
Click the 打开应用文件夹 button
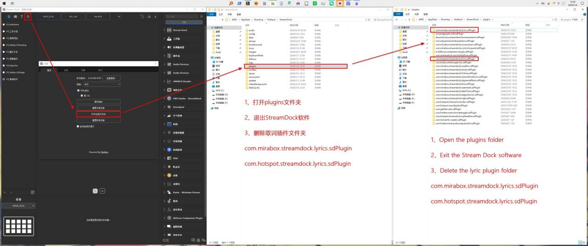click(x=99, y=114)
